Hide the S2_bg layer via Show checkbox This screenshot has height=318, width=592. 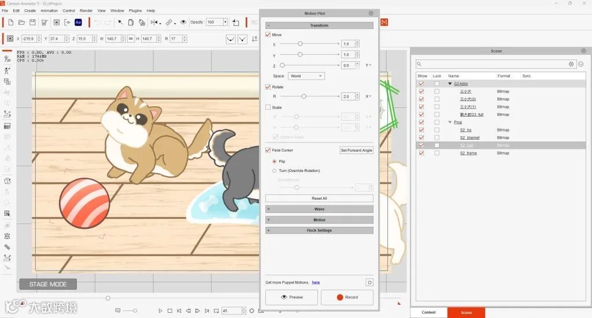[x=421, y=130]
